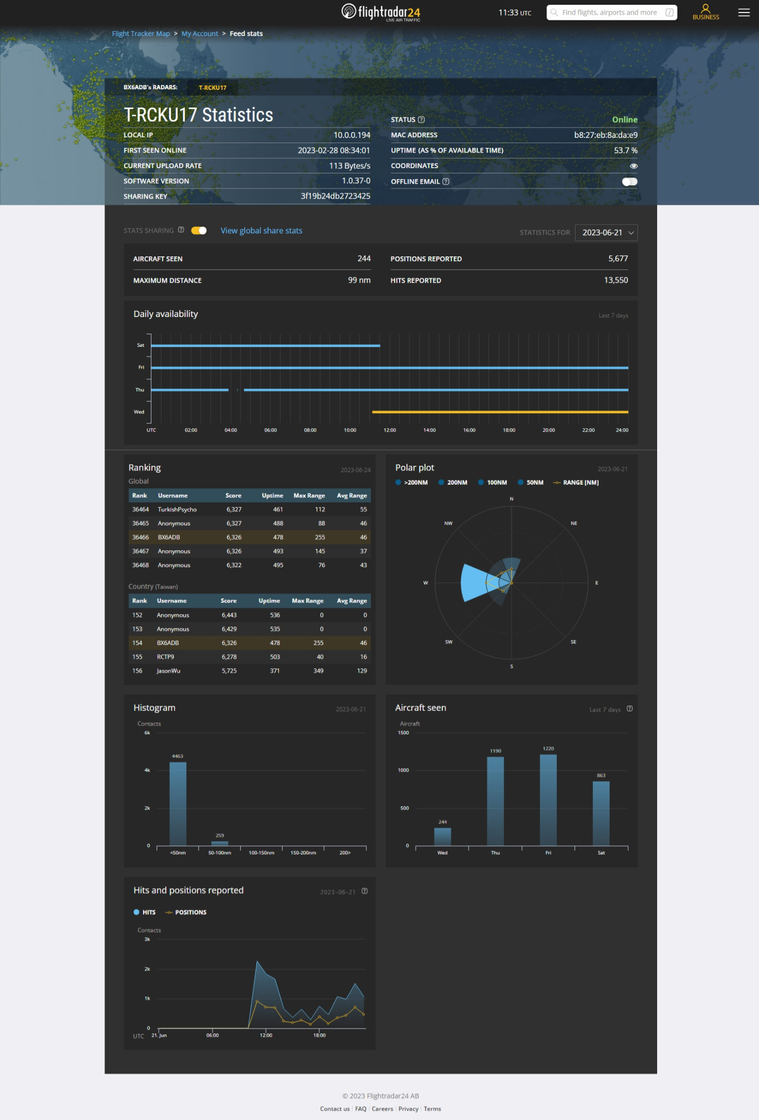Click the Thu aircraft seen bar
This screenshot has height=1120, width=759.
pos(495,801)
